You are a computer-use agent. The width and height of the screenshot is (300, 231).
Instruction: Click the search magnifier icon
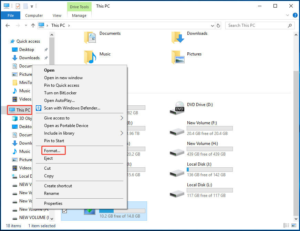point(290,25)
